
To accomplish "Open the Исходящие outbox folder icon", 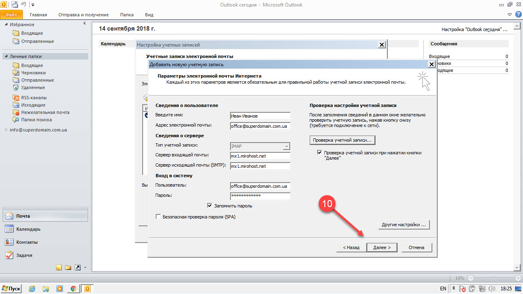I will [x=16, y=105].
